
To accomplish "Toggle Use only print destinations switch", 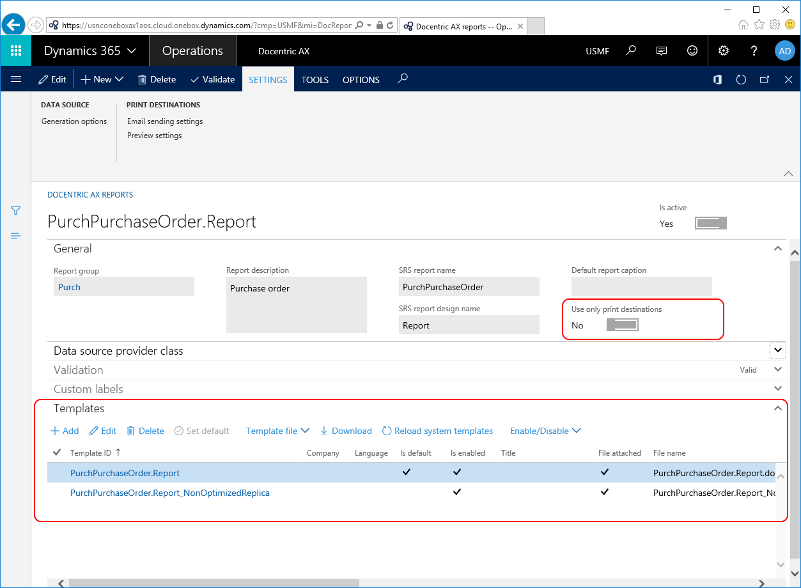I will [622, 325].
